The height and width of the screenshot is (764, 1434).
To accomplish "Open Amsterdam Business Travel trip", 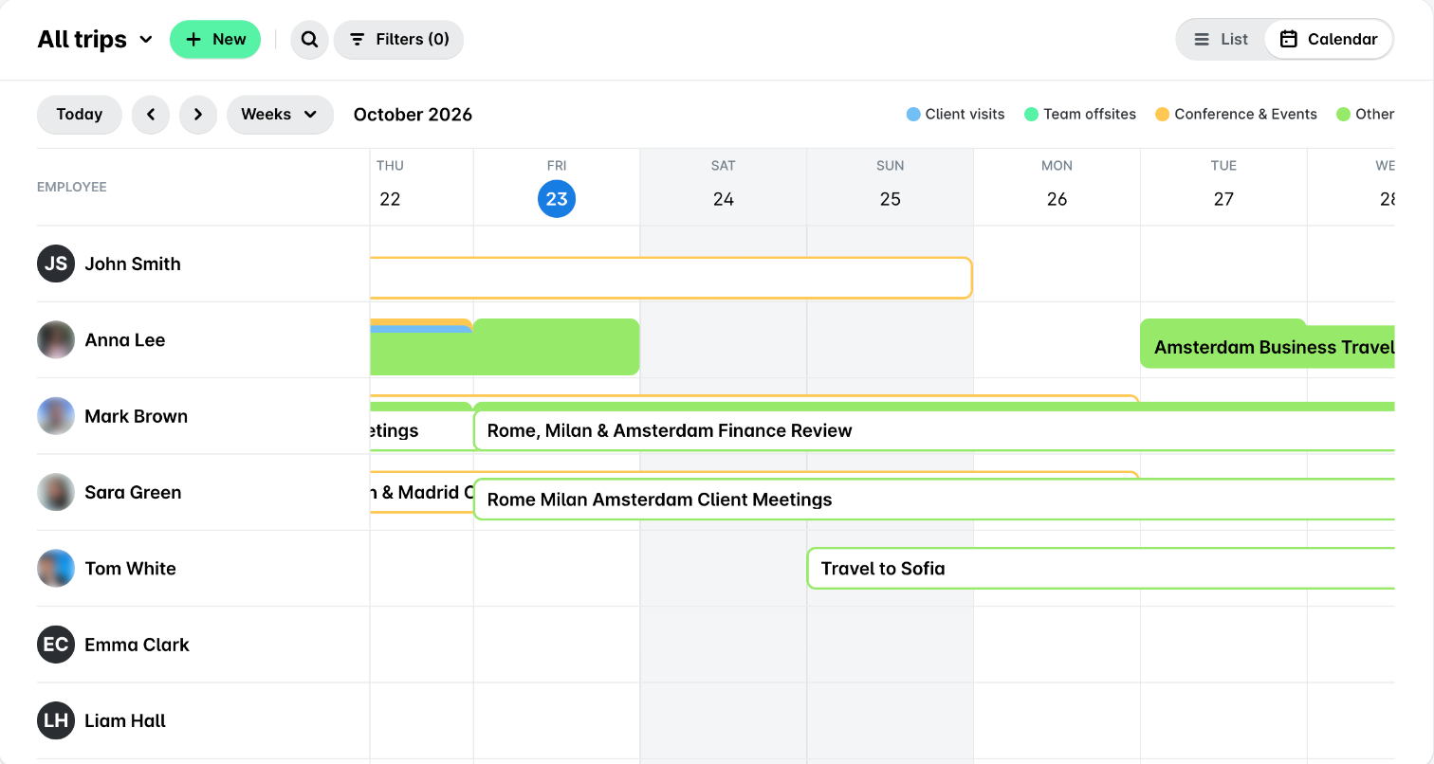I will (1268, 347).
